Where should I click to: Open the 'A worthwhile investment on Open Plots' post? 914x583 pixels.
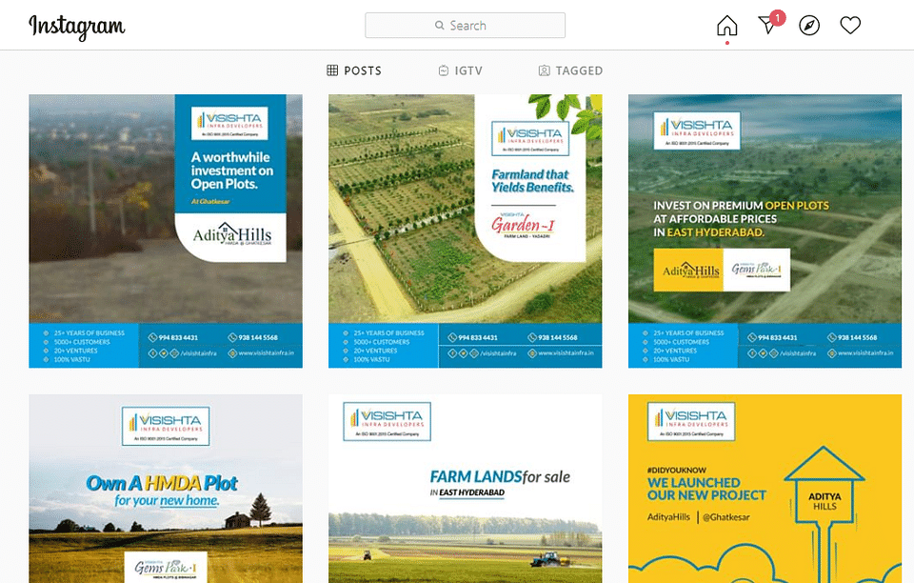click(166, 231)
